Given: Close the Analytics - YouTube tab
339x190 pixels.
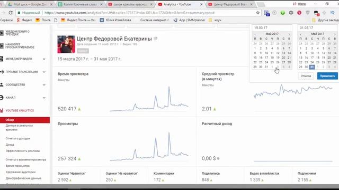Looking at the screenshot, I should click(201, 4).
